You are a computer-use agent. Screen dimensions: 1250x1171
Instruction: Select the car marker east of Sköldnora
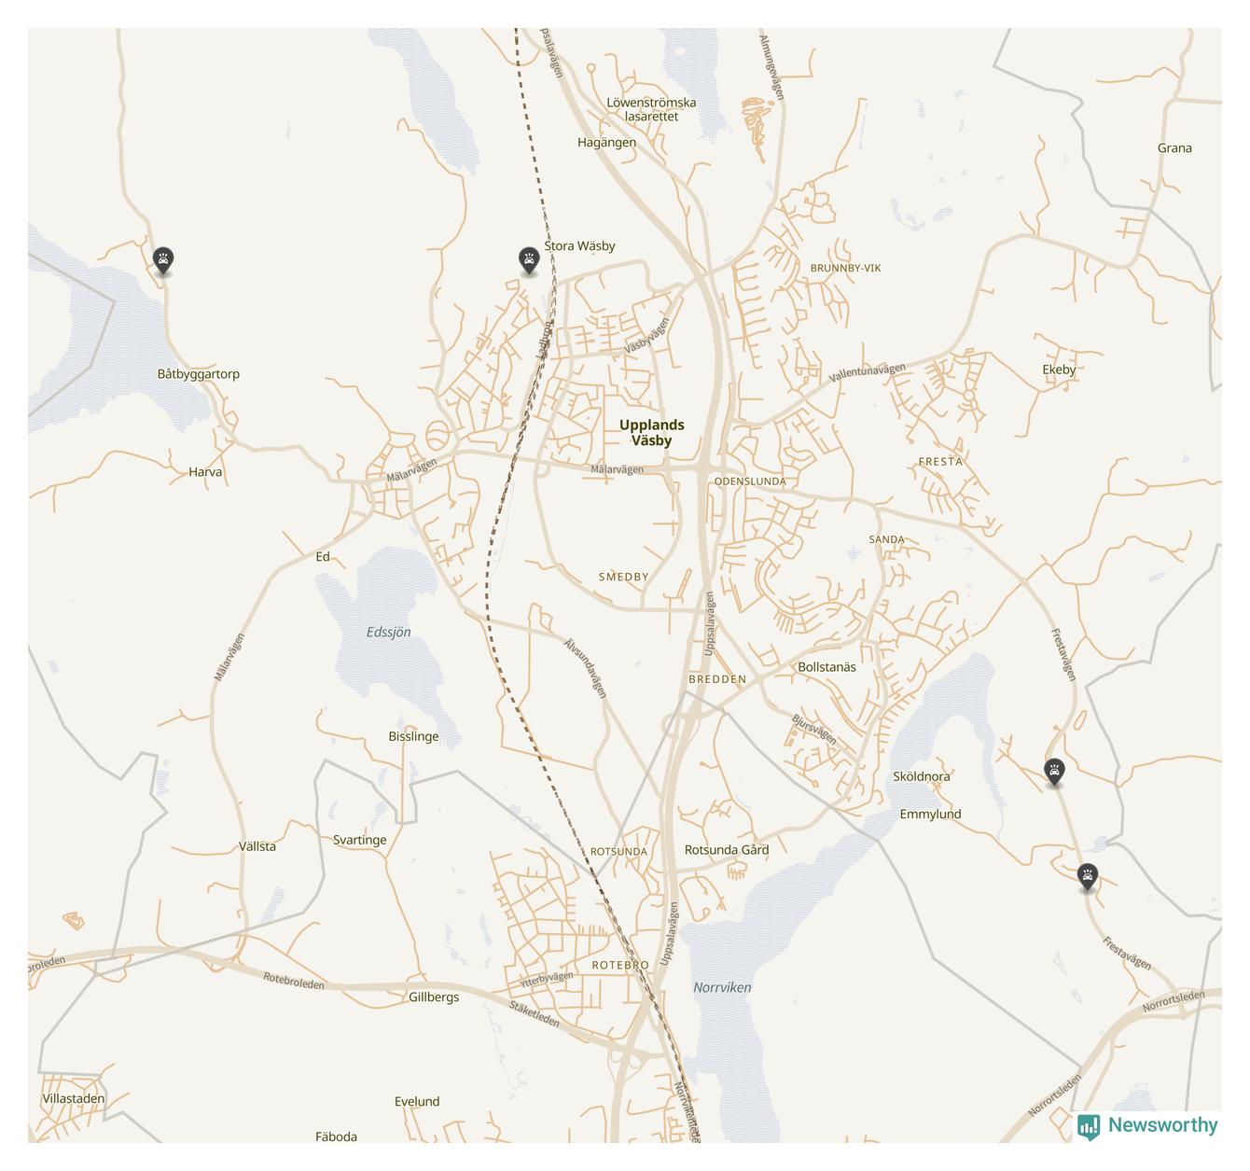[1054, 773]
